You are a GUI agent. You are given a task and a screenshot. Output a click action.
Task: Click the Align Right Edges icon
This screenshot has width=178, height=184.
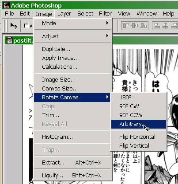174,26
